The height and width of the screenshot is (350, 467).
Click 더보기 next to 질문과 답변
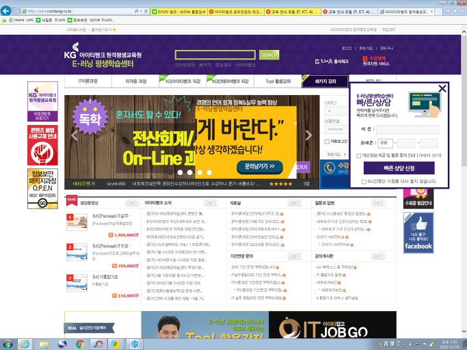point(378,203)
